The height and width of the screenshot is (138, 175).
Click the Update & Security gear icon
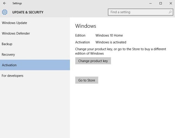pos(5,12)
